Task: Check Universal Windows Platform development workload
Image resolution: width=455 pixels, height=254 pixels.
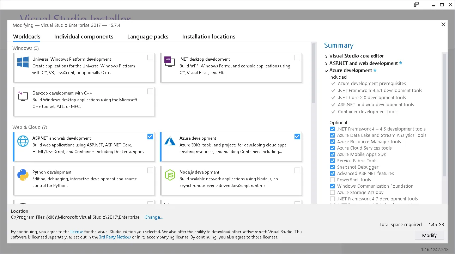Action: (150, 58)
